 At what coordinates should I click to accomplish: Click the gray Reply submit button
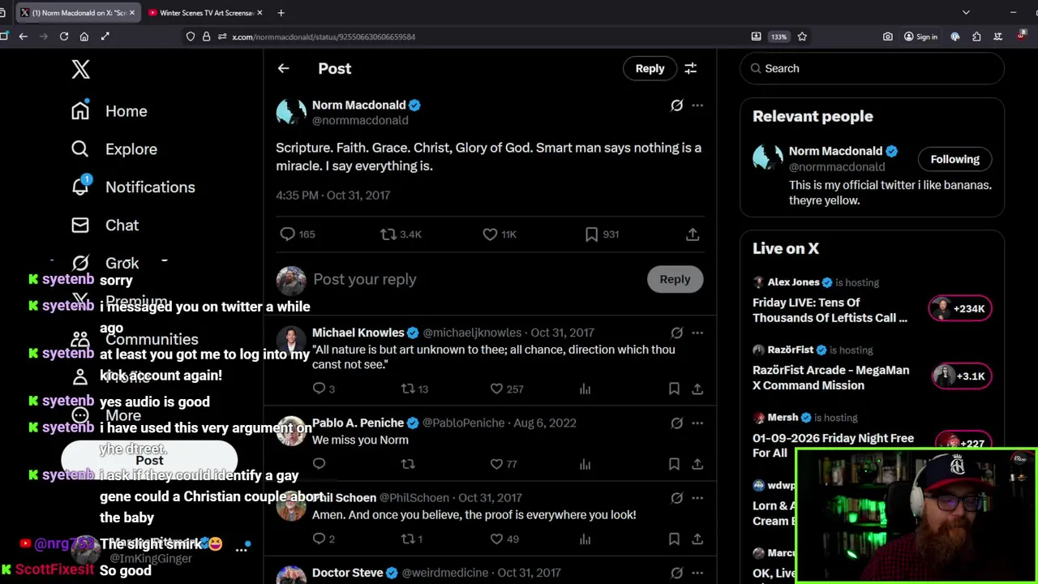675,280
